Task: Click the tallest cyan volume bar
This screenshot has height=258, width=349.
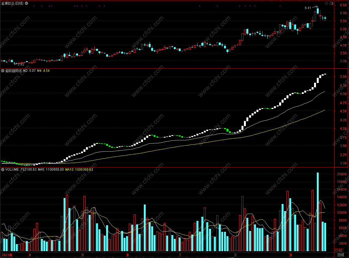Action: click(318, 212)
